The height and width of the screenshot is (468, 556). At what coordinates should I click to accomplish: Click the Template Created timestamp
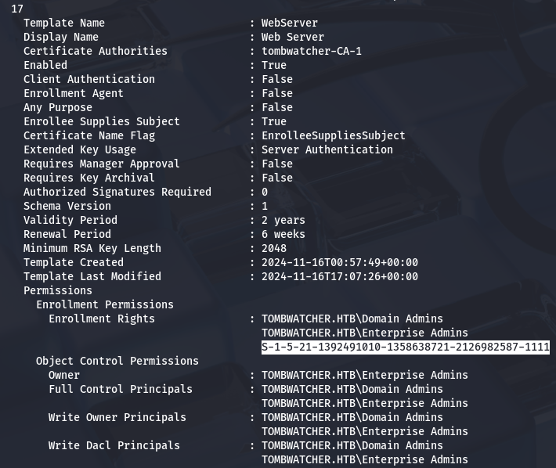click(x=339, y=262)
